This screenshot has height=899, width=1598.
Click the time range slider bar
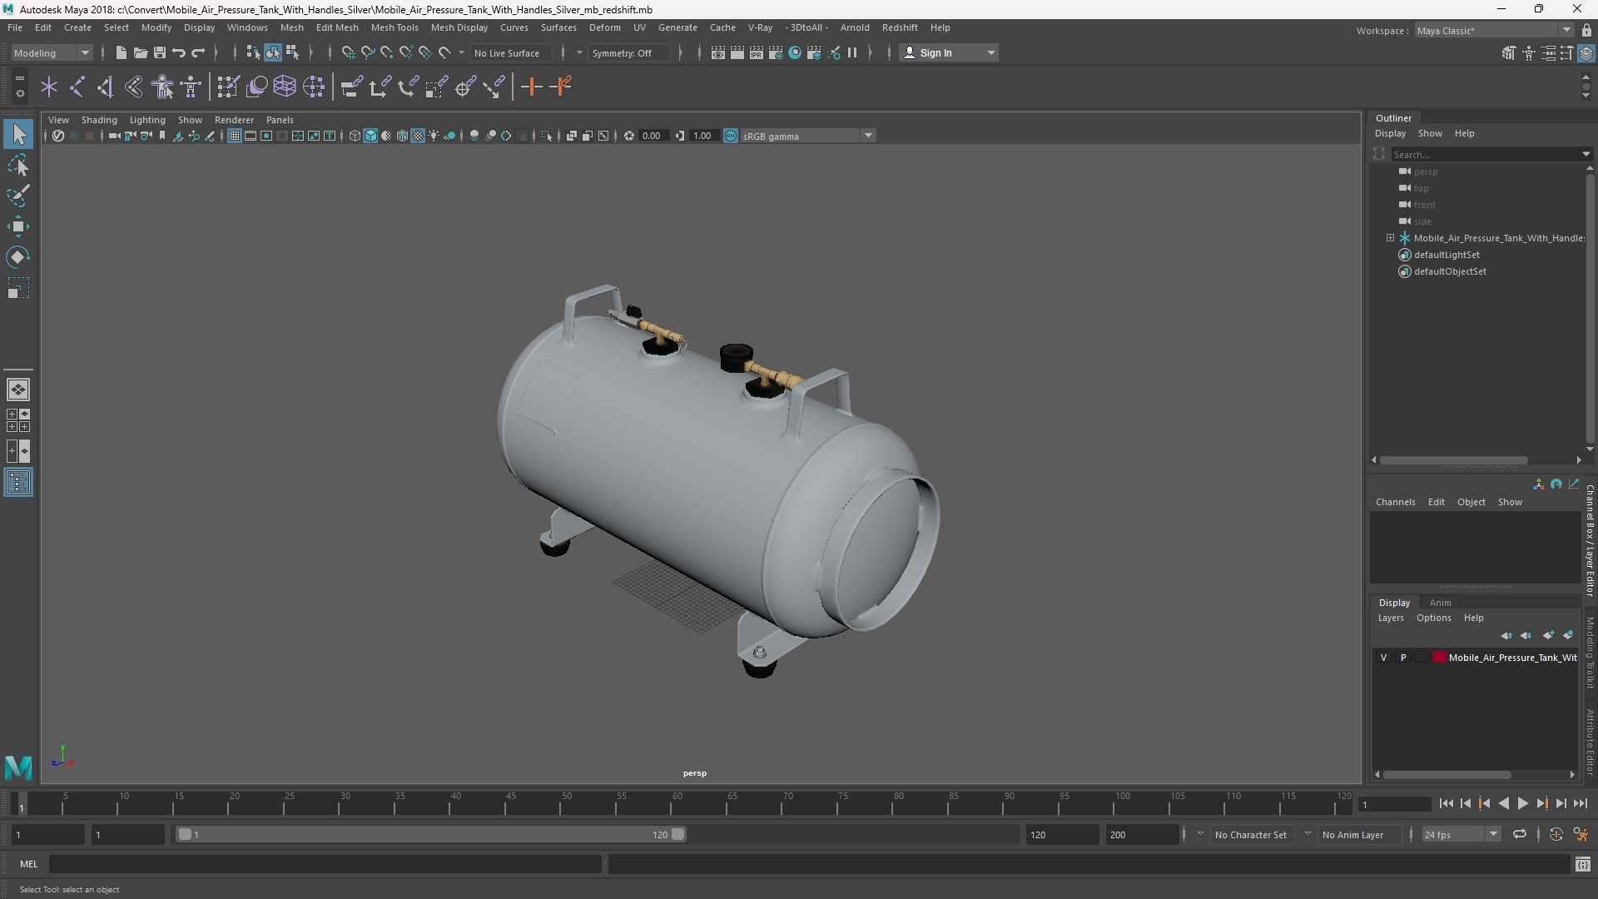click(431, 834)
